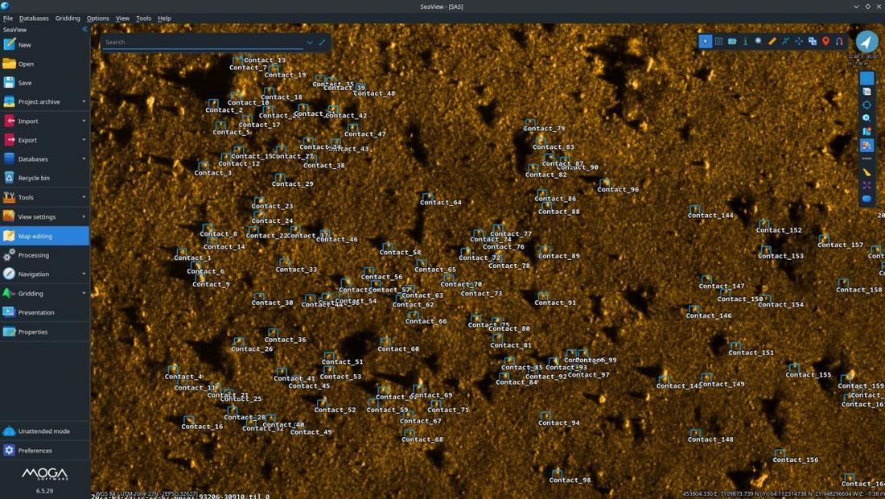Image resolution: width=885 pixels, height=499 pixels.
Task: Open the Options menu
Action: 97,18
